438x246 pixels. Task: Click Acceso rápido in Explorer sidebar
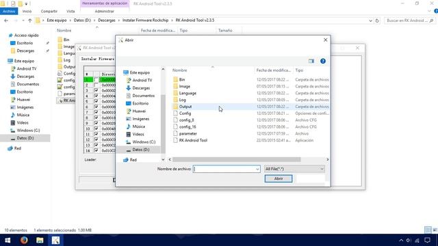tap(27, 36)
